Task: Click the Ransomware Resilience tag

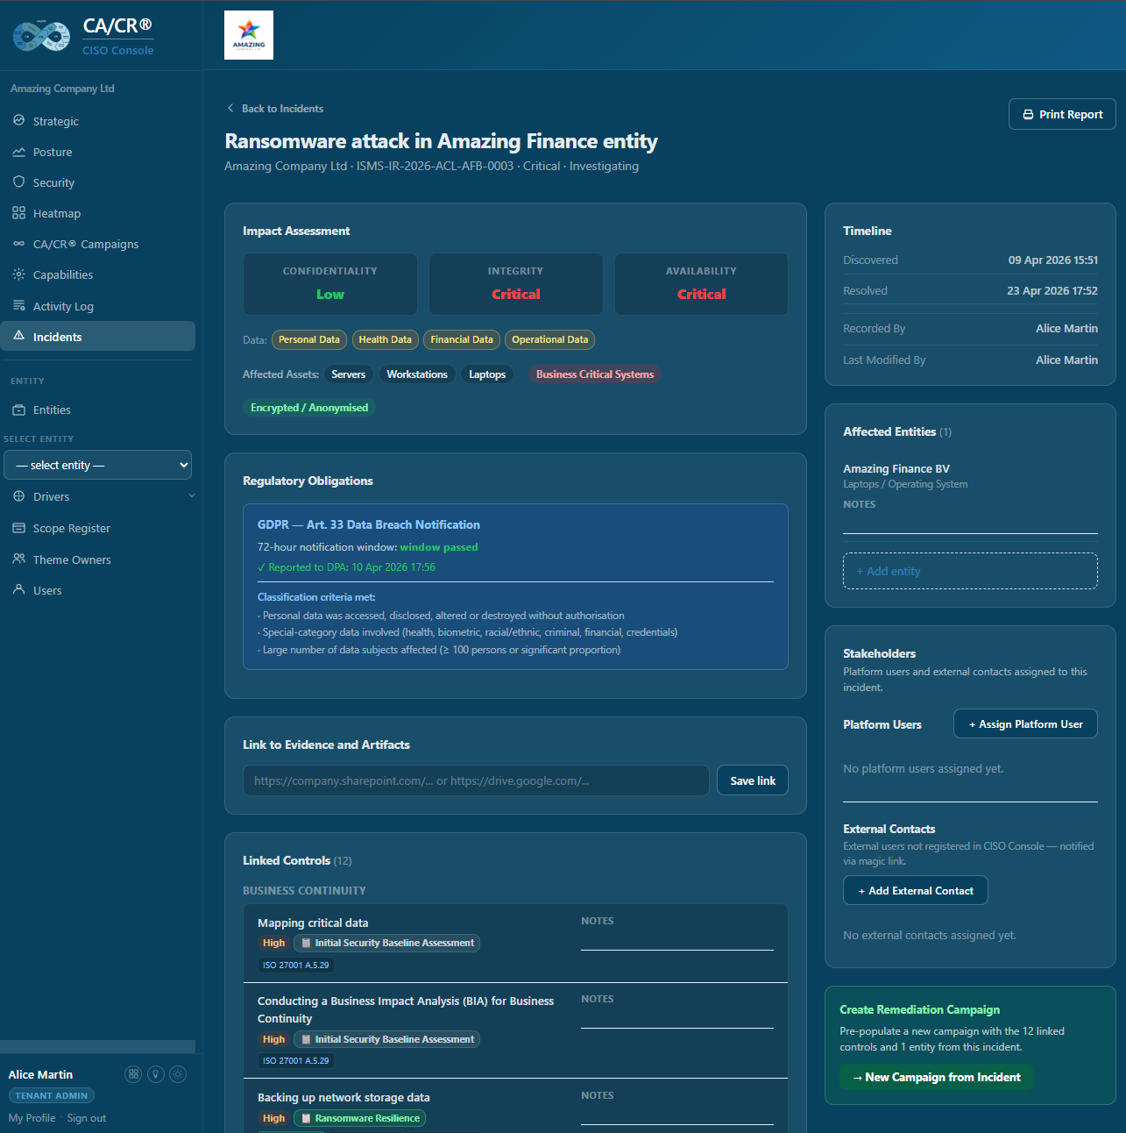Action: click(x=359, y=1118)
